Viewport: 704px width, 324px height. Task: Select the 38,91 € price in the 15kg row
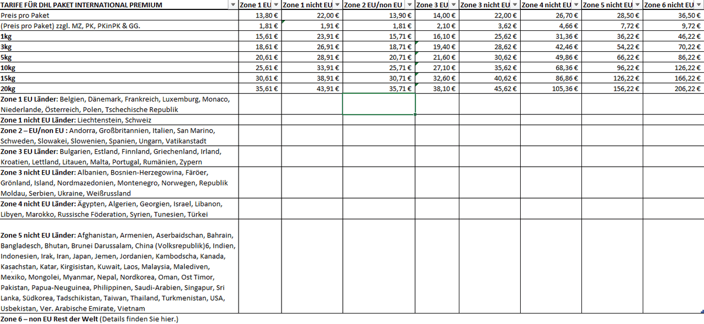tap(312, 78)
